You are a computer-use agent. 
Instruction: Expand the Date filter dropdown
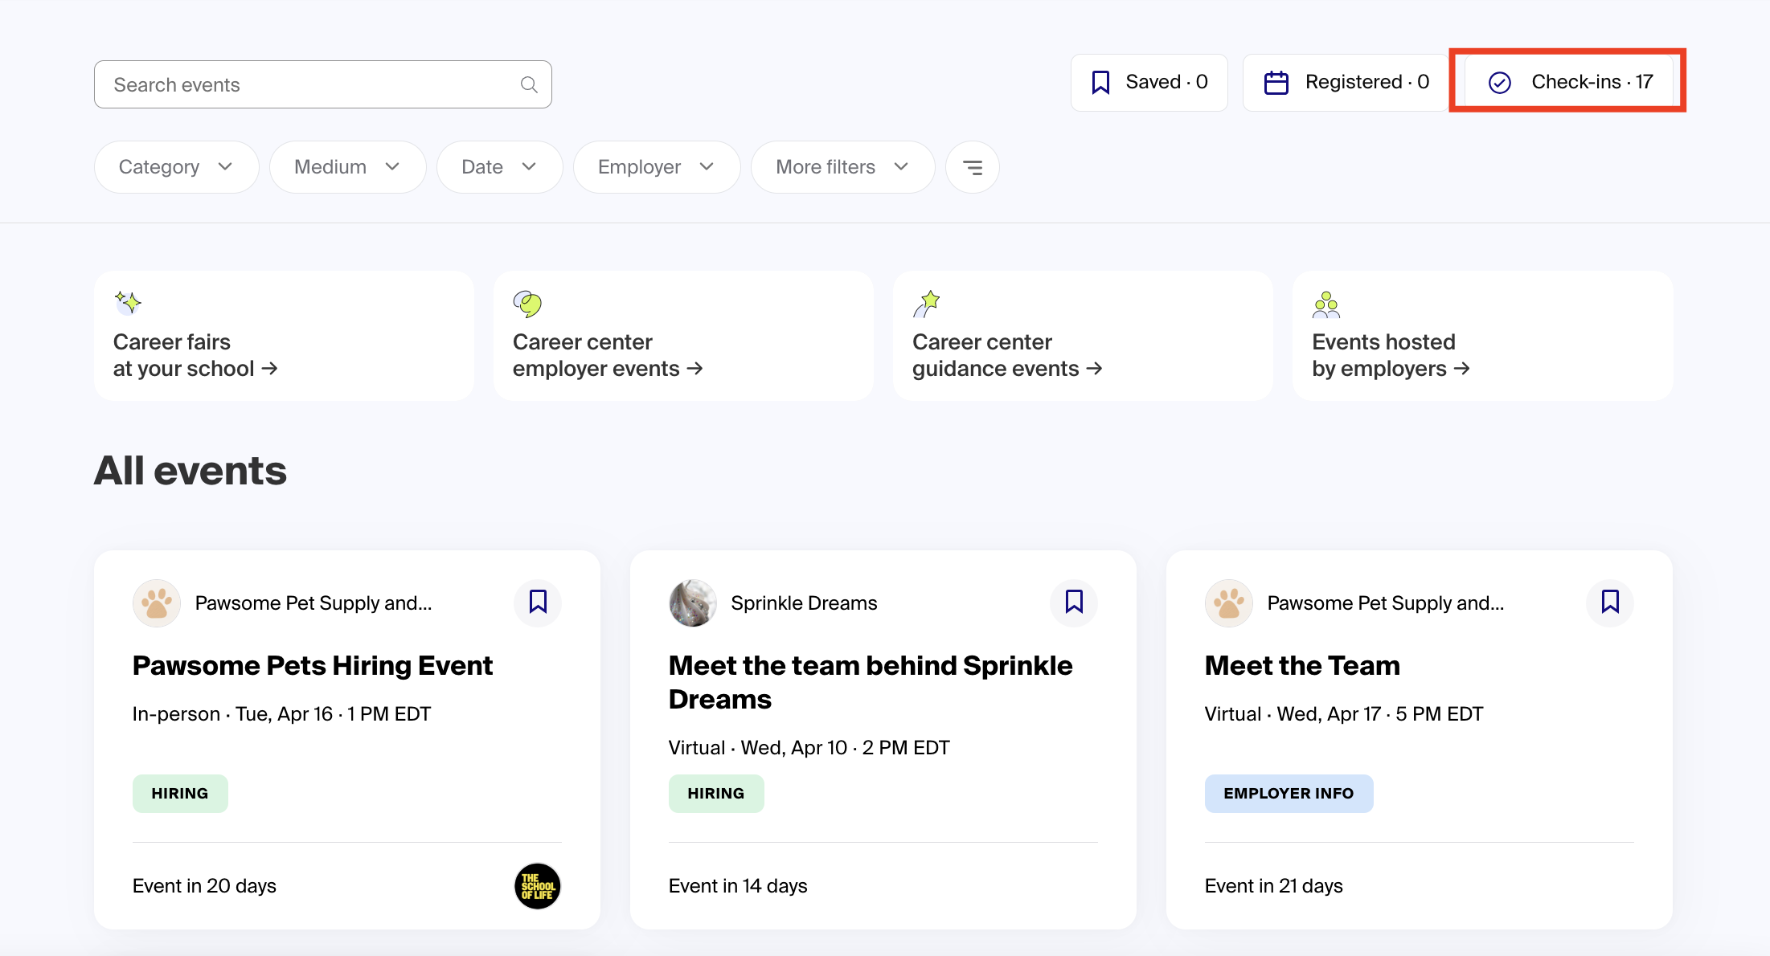tap(499, 167)
